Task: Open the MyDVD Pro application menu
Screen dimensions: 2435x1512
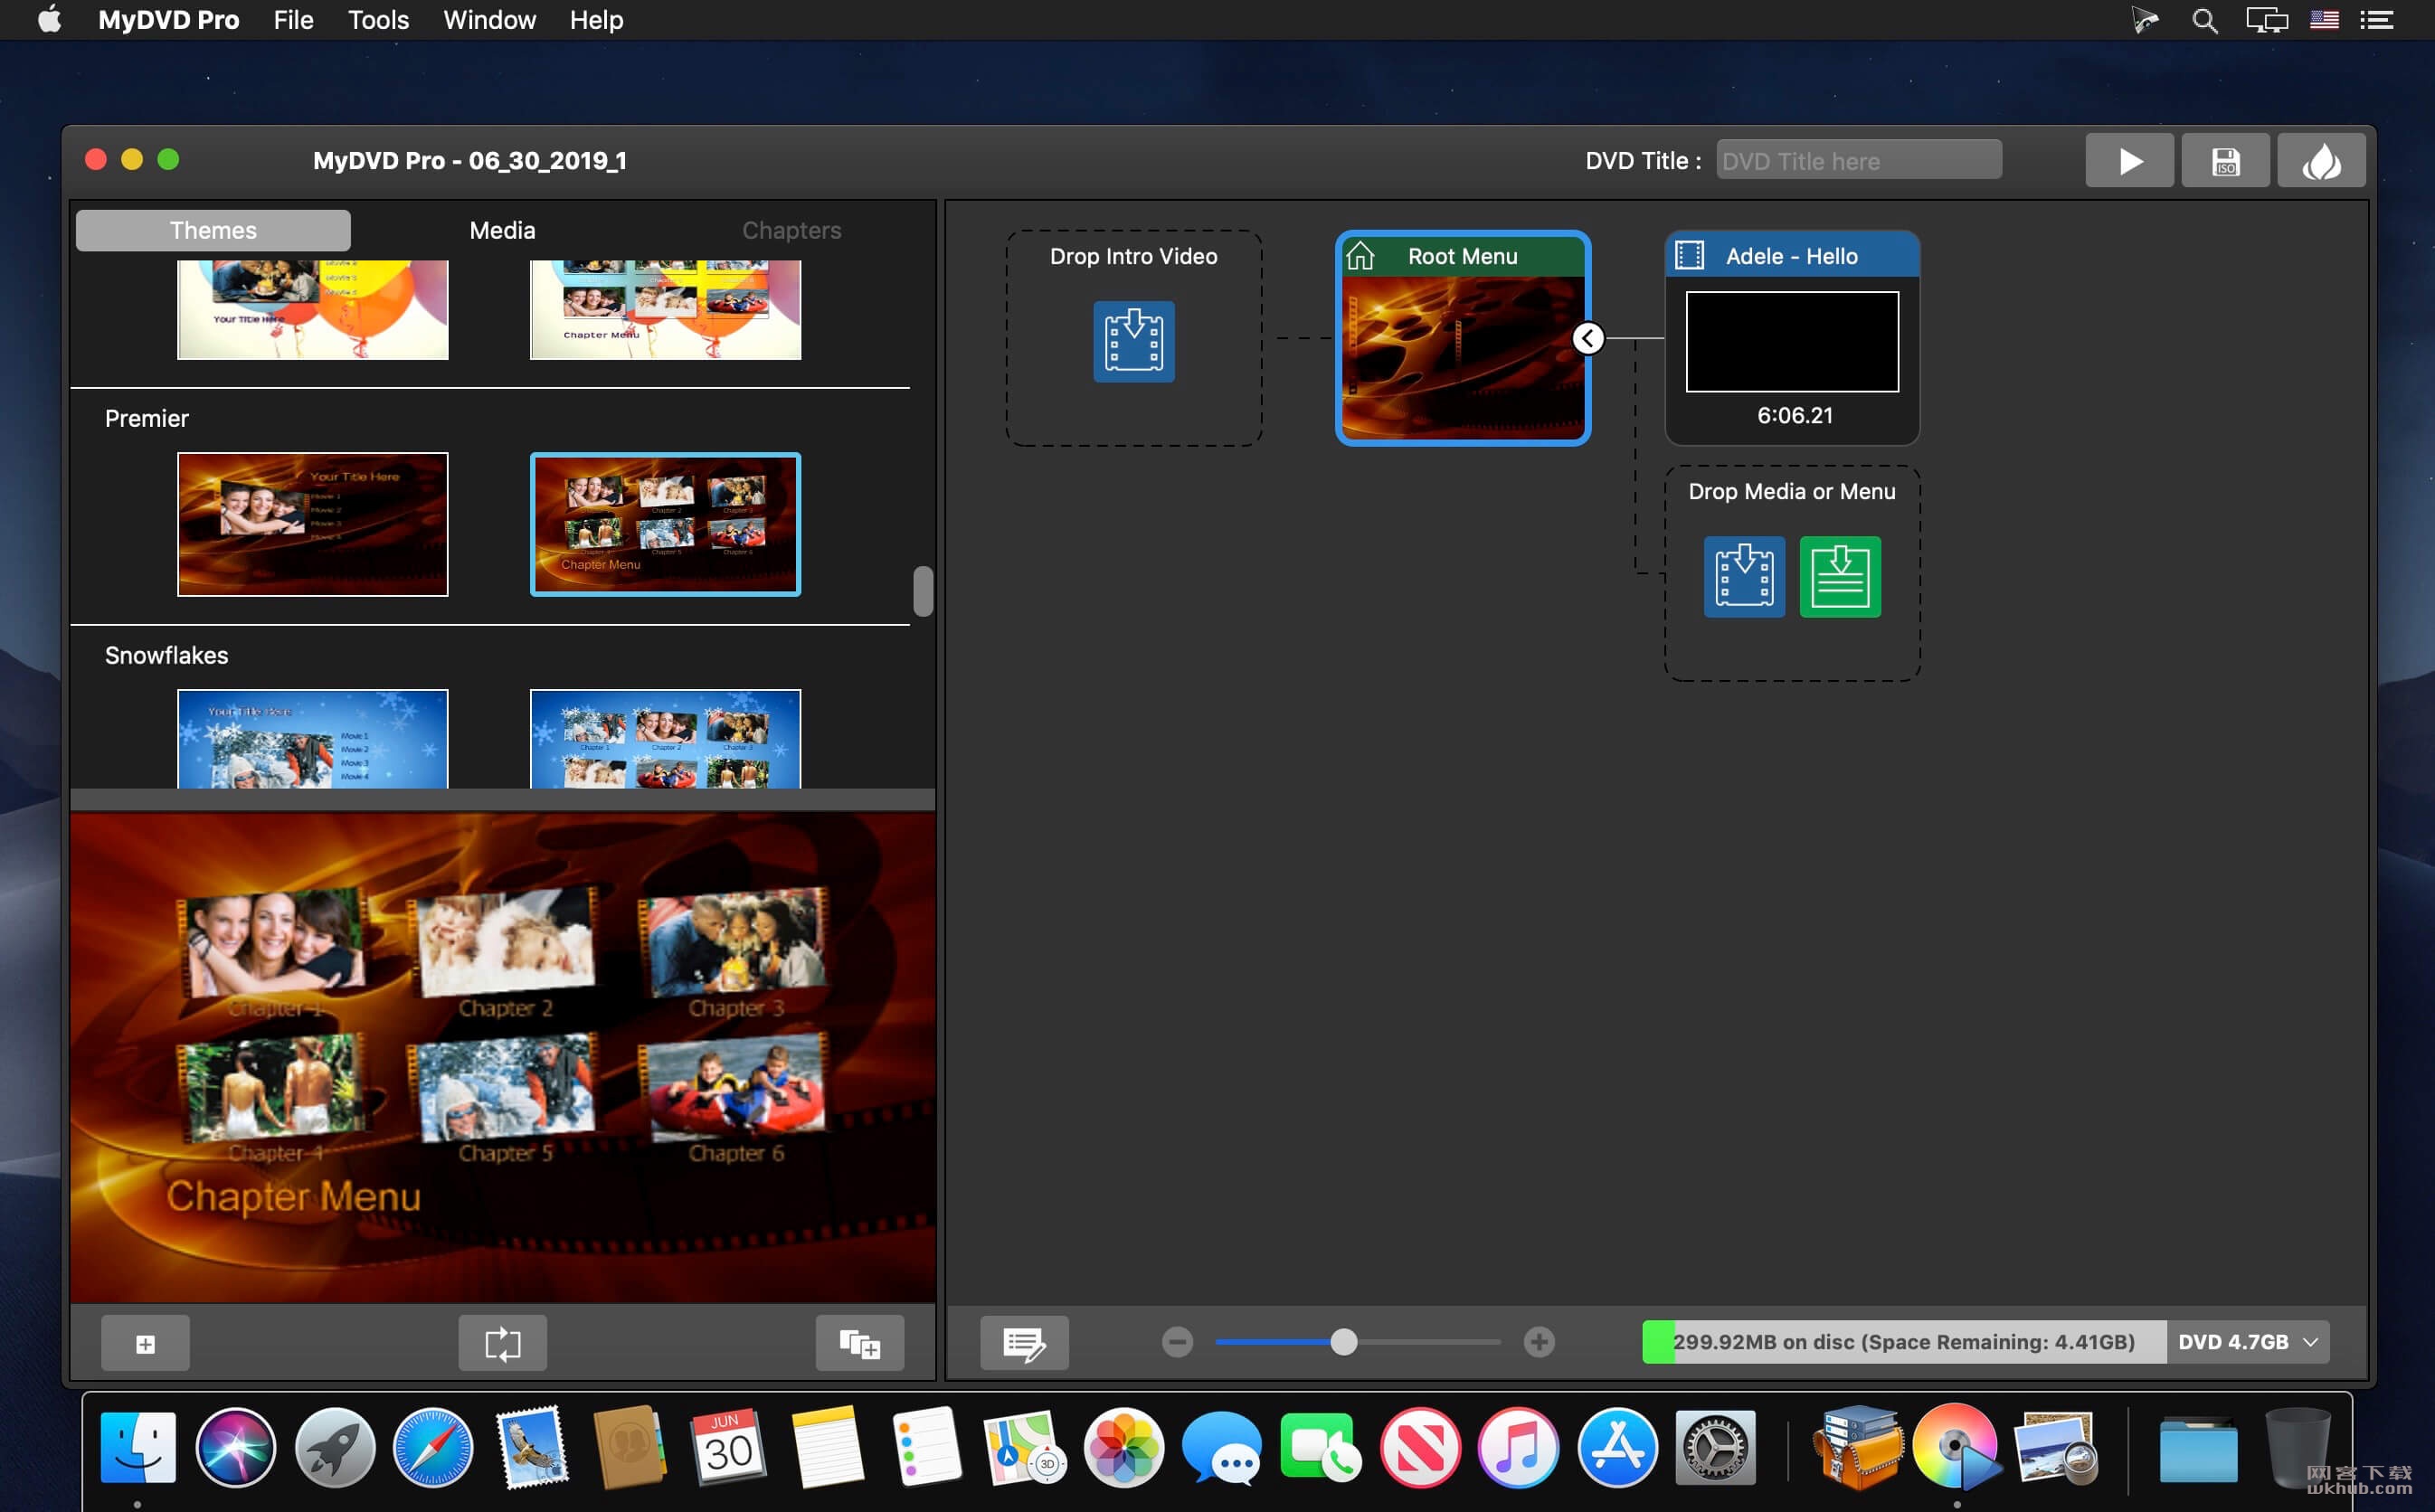Action: (x=169, y=20)
